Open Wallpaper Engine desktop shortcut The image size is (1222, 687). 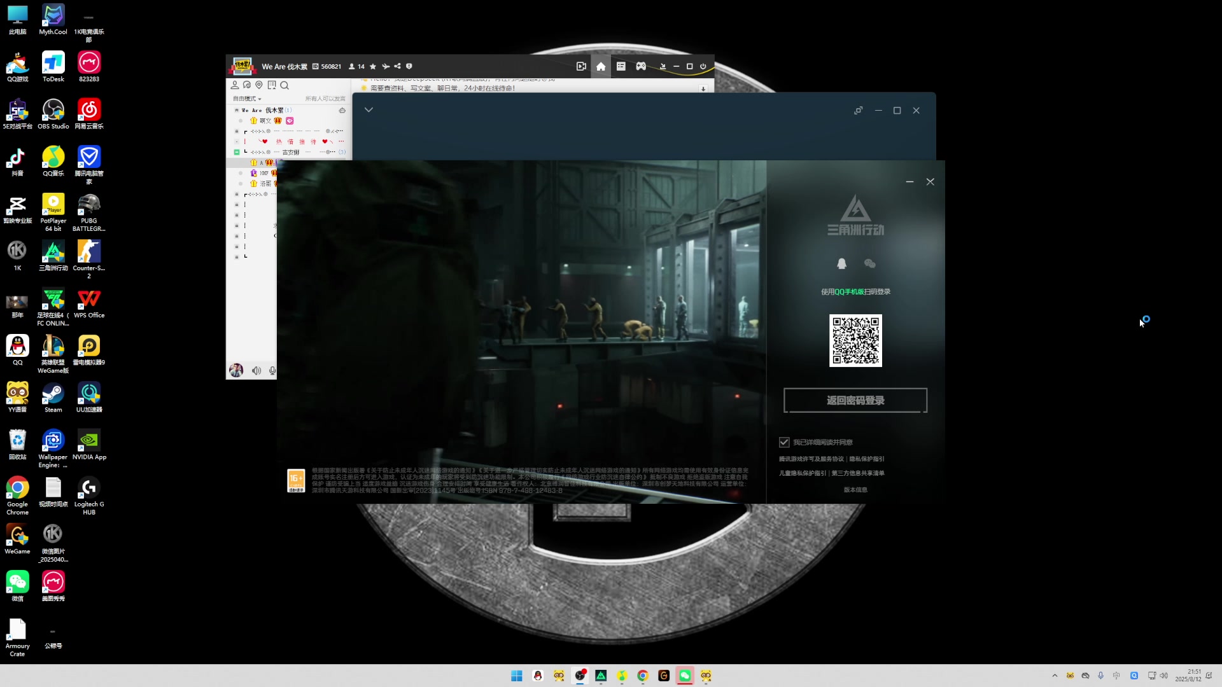tap(53, 448)
